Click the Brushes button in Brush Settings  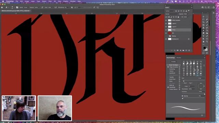pyautogui.click(x=173, y=61)
